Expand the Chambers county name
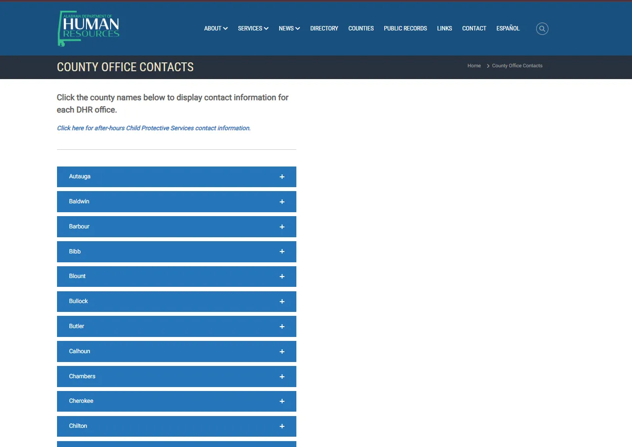 click(x=82, y=376)
